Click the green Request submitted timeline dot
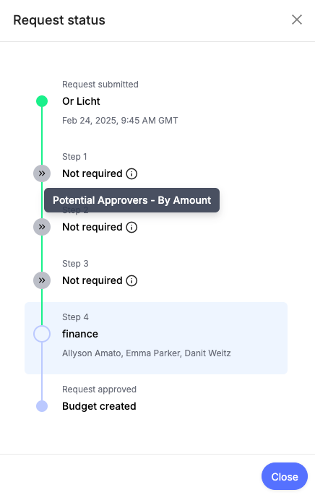The image size is (315, 495). click(42, 101)
